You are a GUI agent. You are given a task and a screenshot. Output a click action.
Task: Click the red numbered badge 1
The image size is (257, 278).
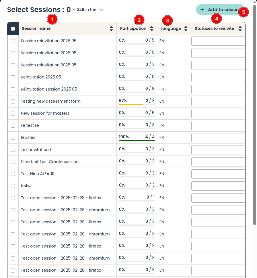[52, 20]
